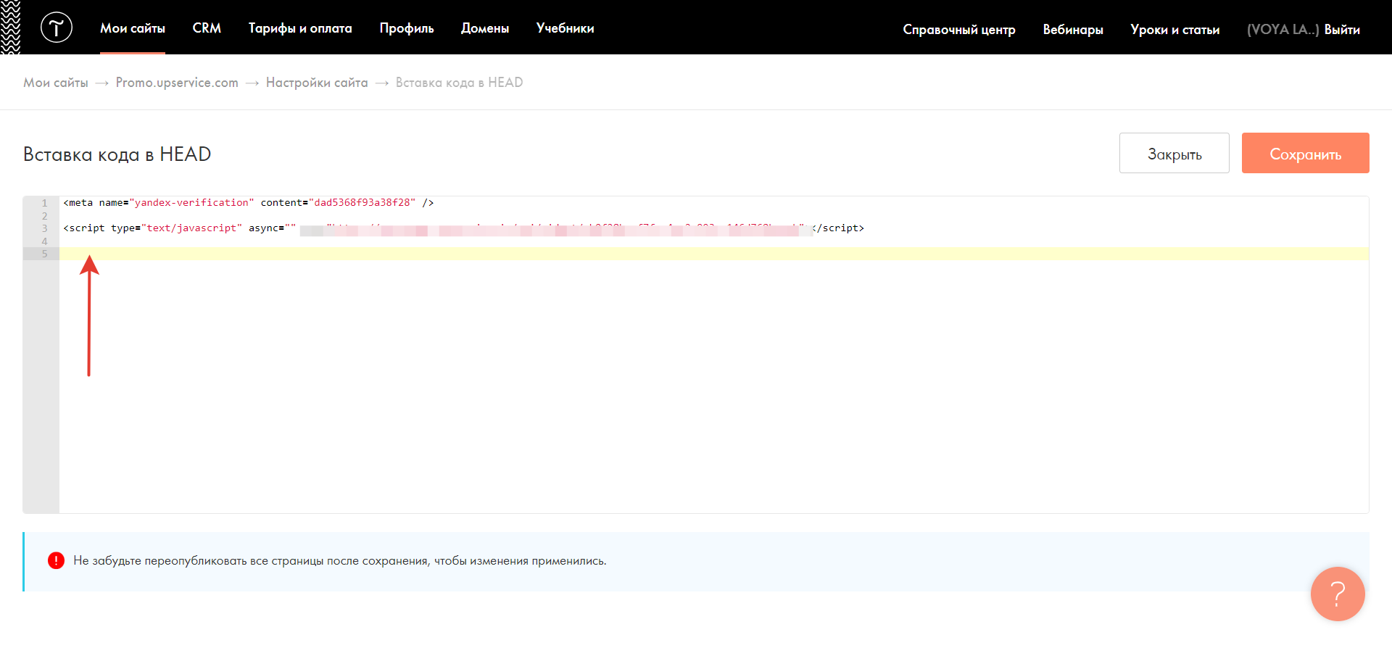The width and height of the screenshot is (1392, 648).
Task: Open the Вебинары link
Action: [1073, 30]
